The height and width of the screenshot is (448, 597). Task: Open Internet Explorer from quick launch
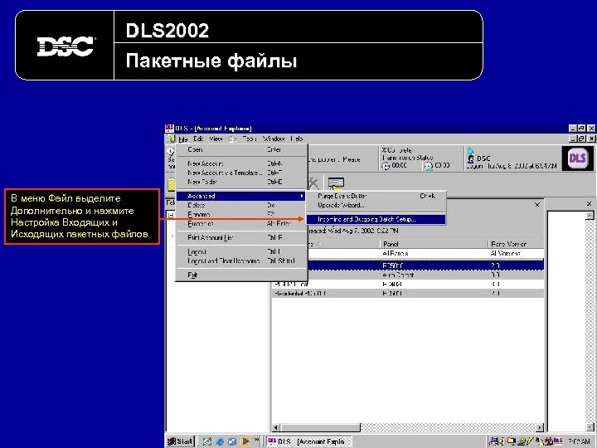pos(220,441)
